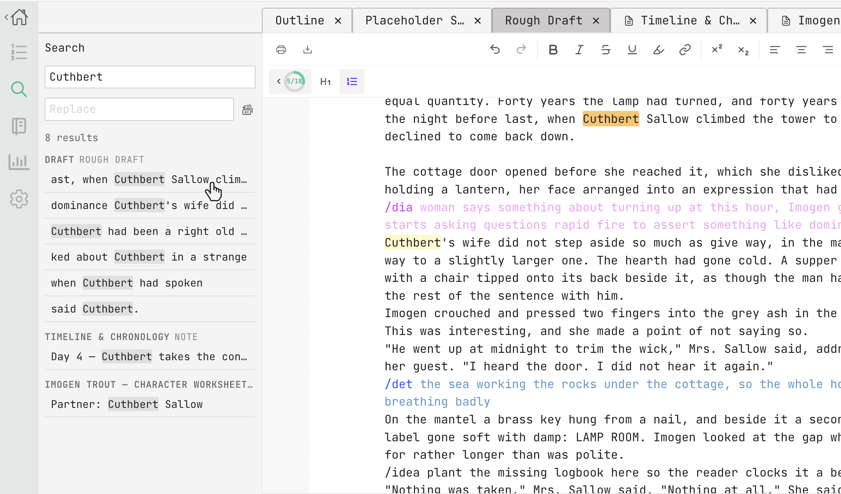The height and width of the screenshot is (494, 841).
Task: Open result 'dominance Cuthbert's wife did'
Action: point(150,206)
